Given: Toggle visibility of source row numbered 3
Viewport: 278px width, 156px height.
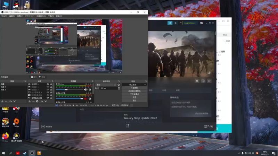Looking at the screenshot, I should 48,90.
